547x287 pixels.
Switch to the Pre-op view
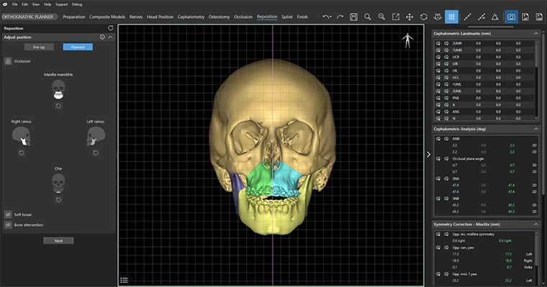point(39,47)
